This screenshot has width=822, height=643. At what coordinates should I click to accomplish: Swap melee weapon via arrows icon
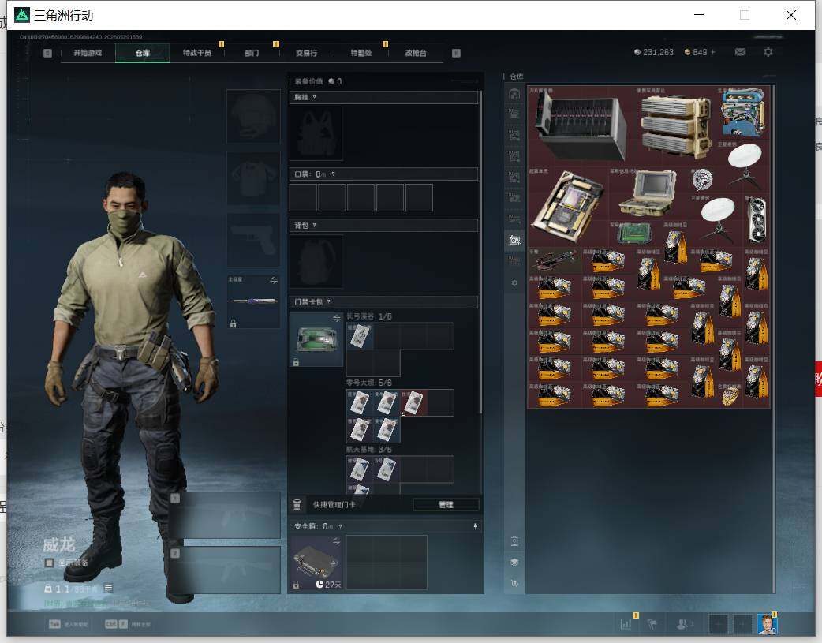pyautogui.click(x=274, y=281)
